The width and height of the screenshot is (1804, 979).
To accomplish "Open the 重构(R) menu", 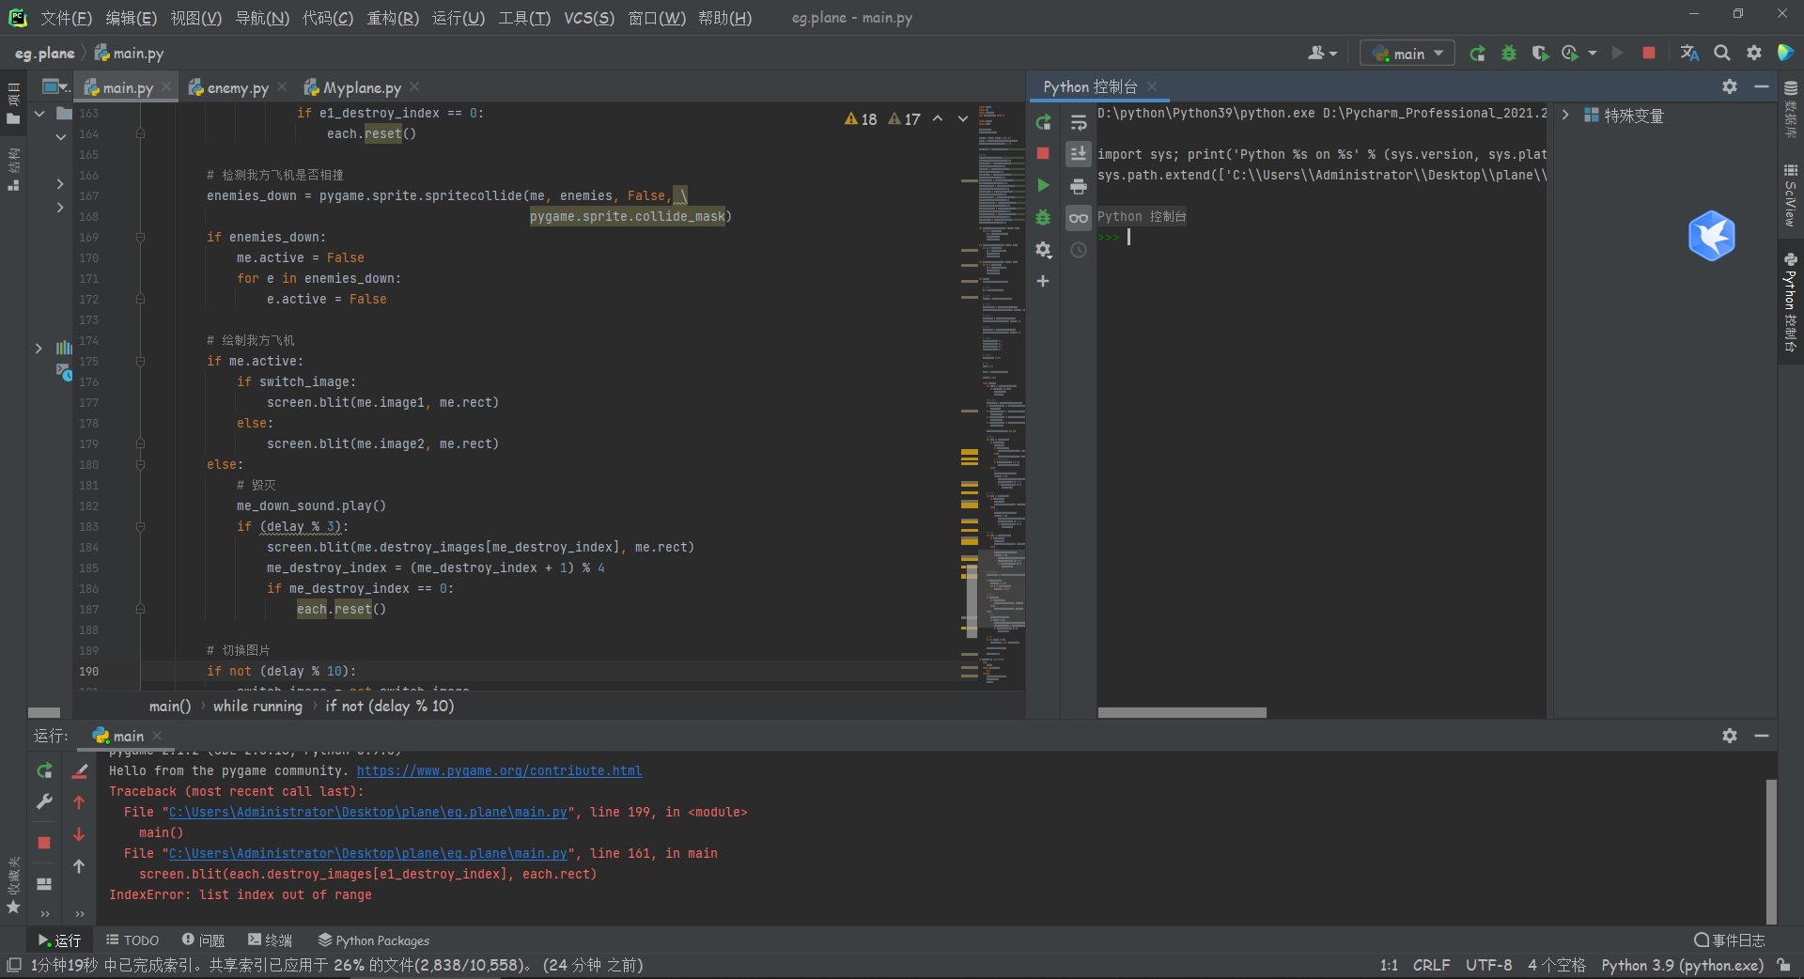I will [393, 18].
